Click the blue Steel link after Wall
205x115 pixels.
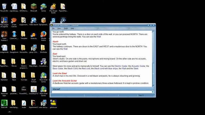click(x=136, y=68)
